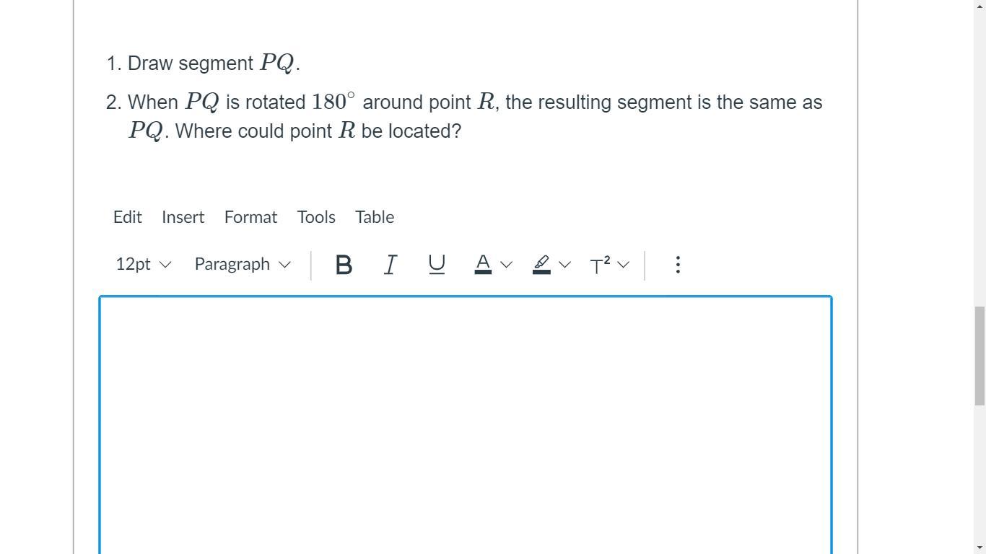Toggle bold formatting
This screenshot has width=986, height=554.
344,265
